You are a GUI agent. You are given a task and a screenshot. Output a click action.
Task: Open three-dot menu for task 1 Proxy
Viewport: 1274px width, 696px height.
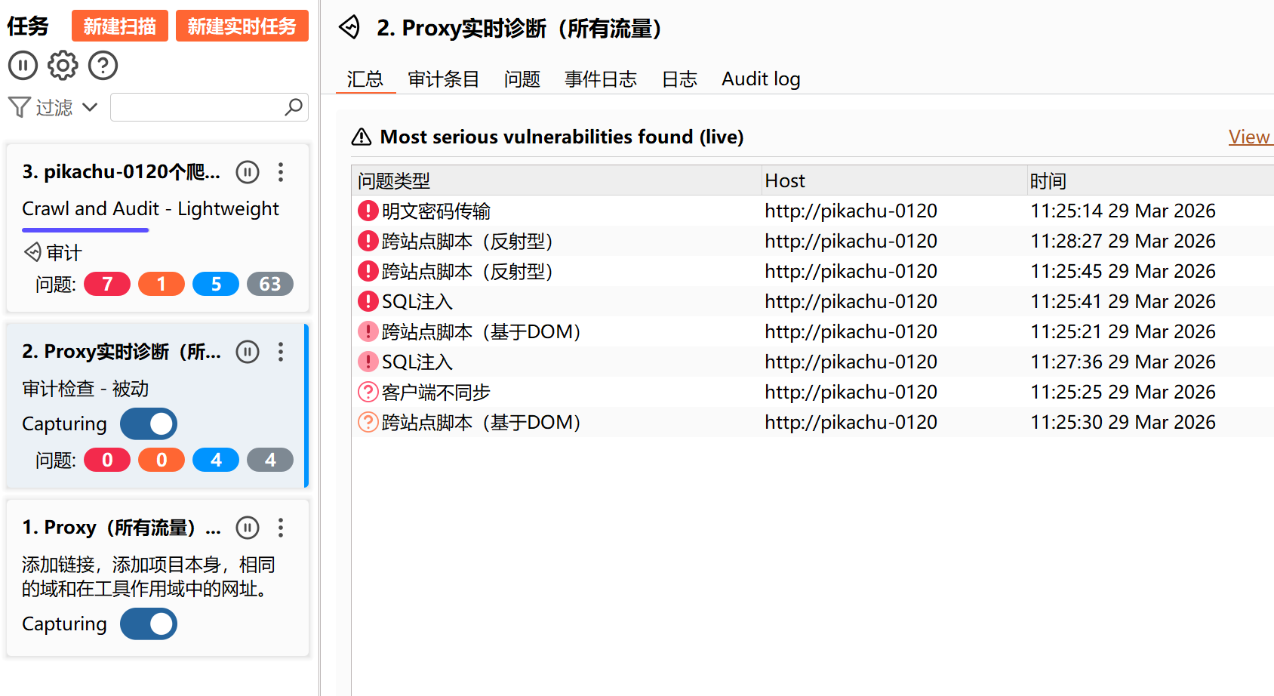point(281,528)
